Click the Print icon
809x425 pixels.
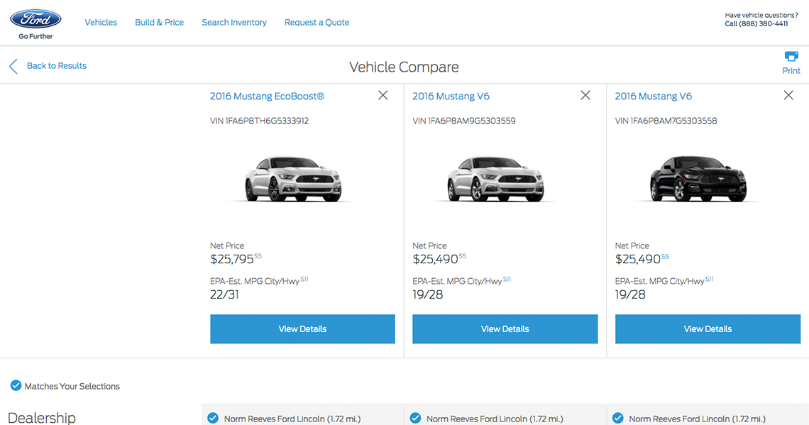point(791,57)
